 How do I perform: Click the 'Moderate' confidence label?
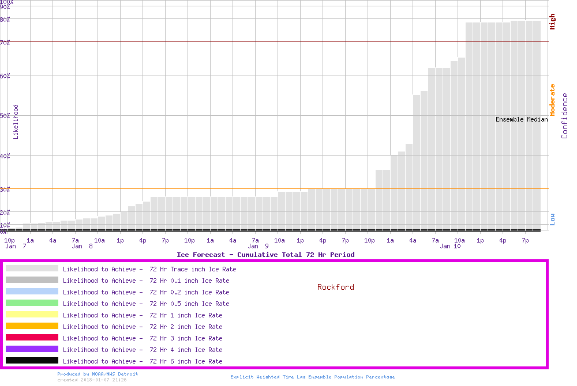552,100
